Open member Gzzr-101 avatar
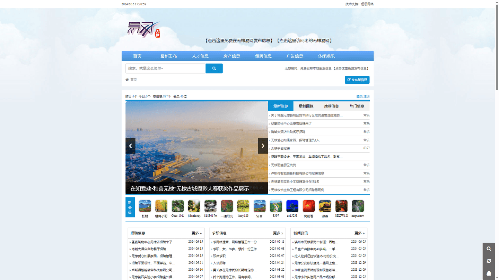 [x=178, y=206]
